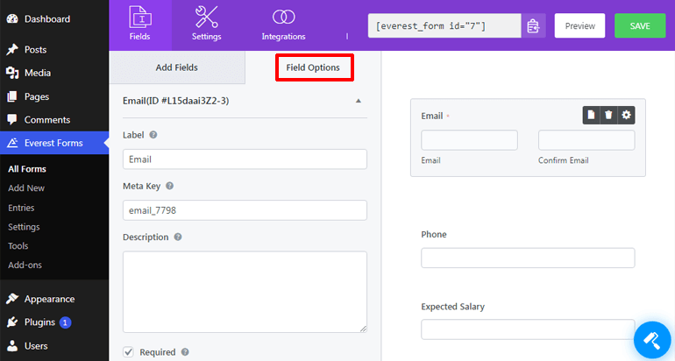Click the help icon next to Description

click(x=178, y=237)
